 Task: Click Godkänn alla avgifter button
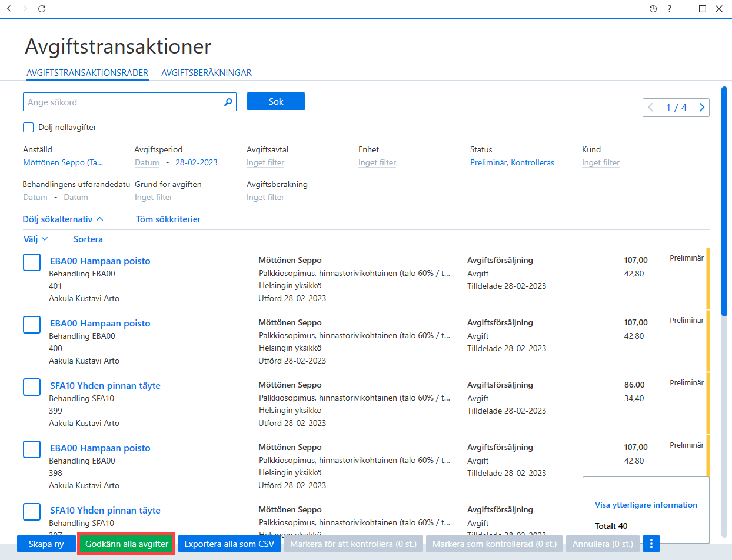click(x=127, y=544)
